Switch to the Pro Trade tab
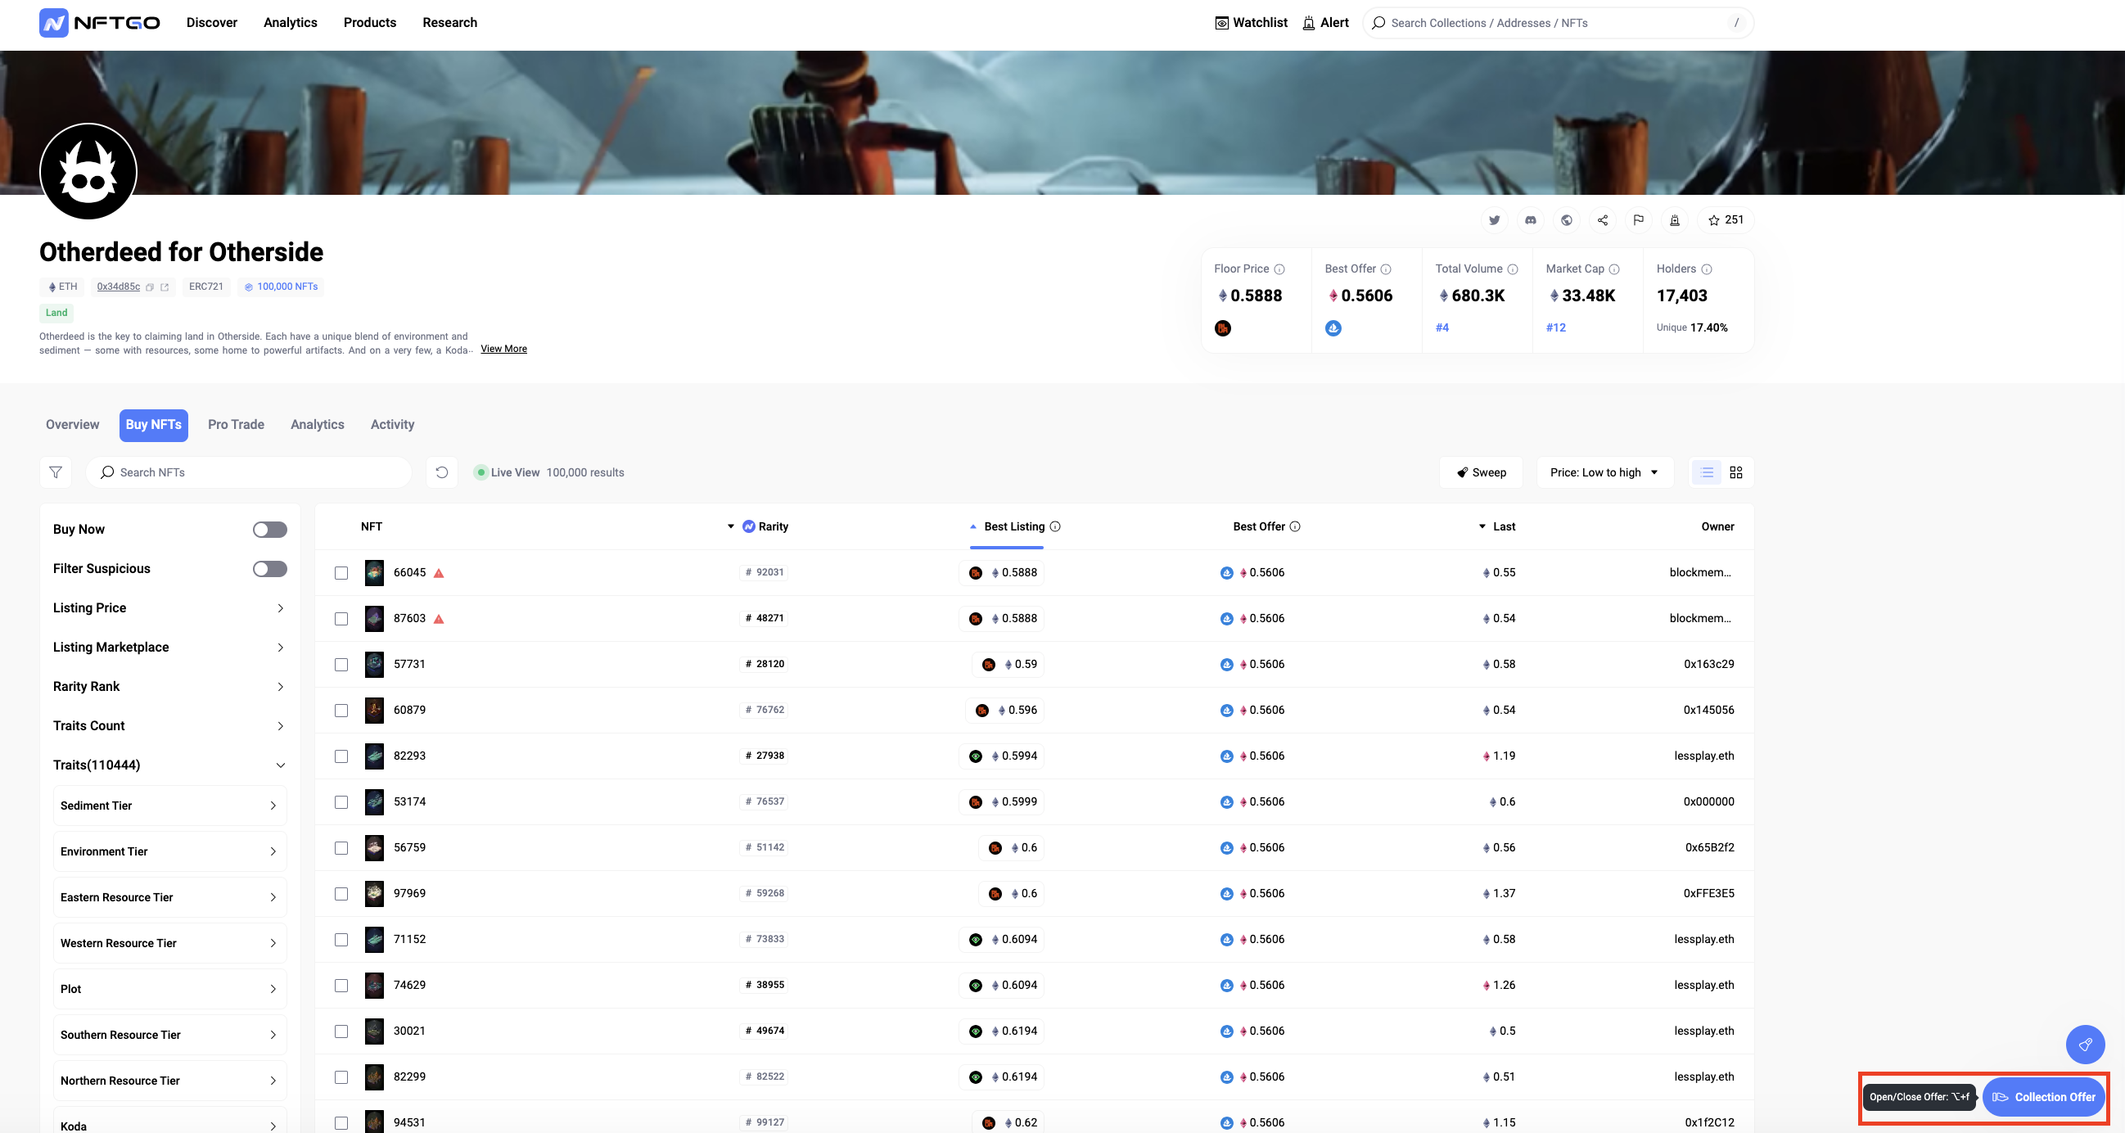2125x1133 pixels. point(236,424)
